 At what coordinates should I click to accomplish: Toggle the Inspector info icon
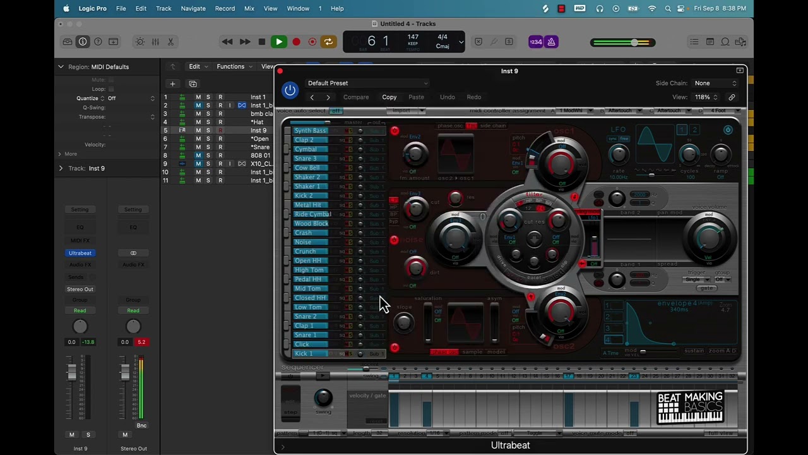click(83, 42)
